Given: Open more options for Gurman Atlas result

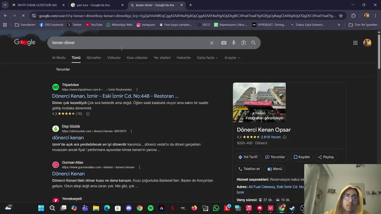Looking at the screenshot, I should pyautogui.click(x=140, y=167).
